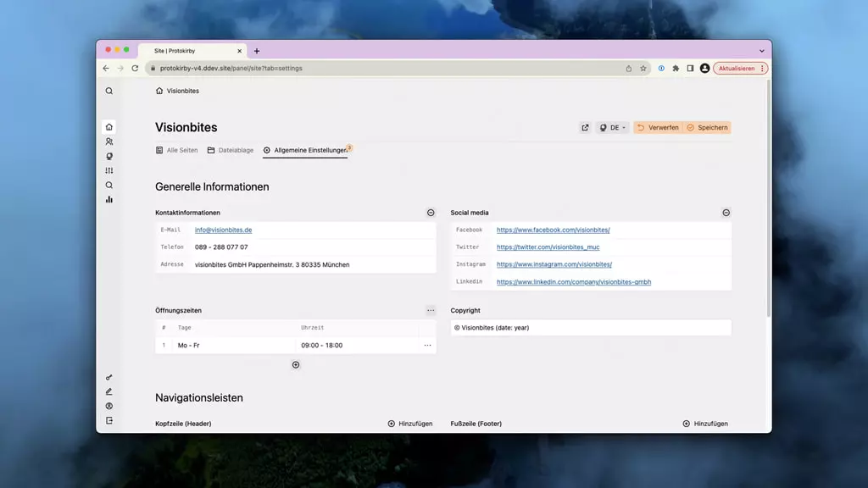
Task: Switch to the Alle Seiten tab
Action: coord(176,150)
